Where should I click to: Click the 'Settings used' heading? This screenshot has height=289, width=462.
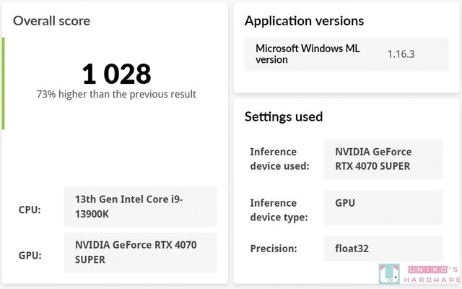click(x=284, y=116)
